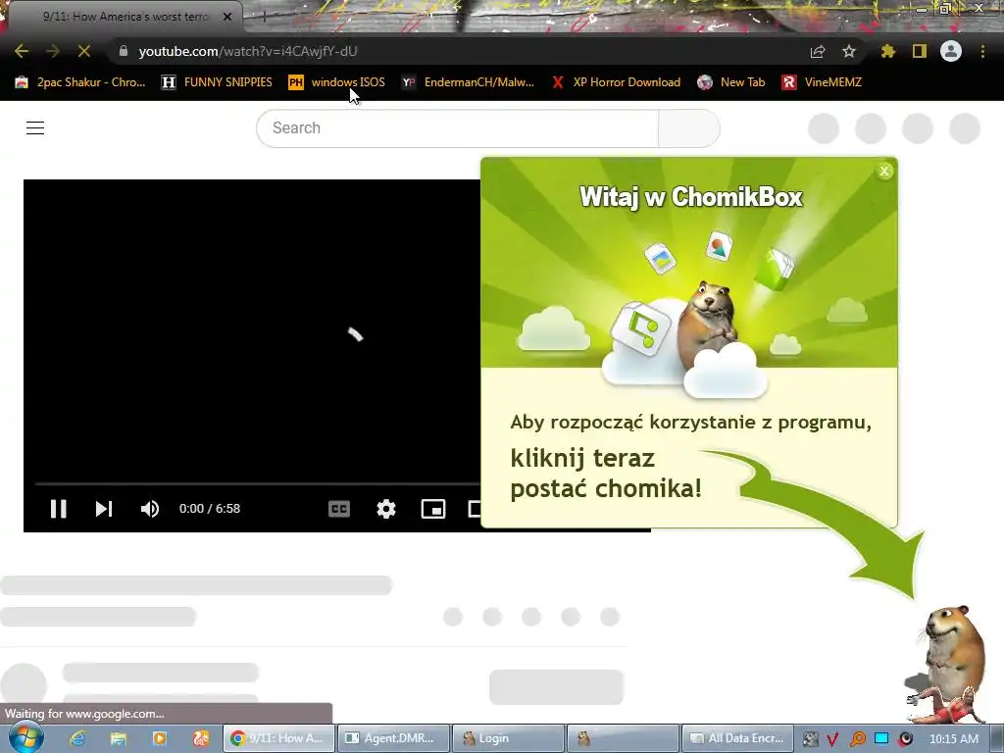Switch to untitled hamster taskbar window
The width and height of the screenshot is (1004, 753).
[623, 738]
